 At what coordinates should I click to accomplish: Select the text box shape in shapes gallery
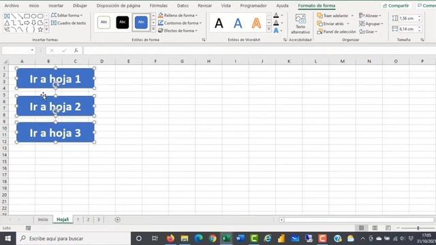pyautogui.click(x=7, y=16)
